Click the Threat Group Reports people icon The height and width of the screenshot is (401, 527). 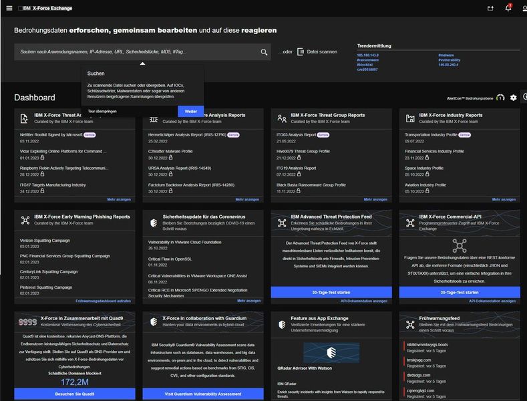coord(282,118)
